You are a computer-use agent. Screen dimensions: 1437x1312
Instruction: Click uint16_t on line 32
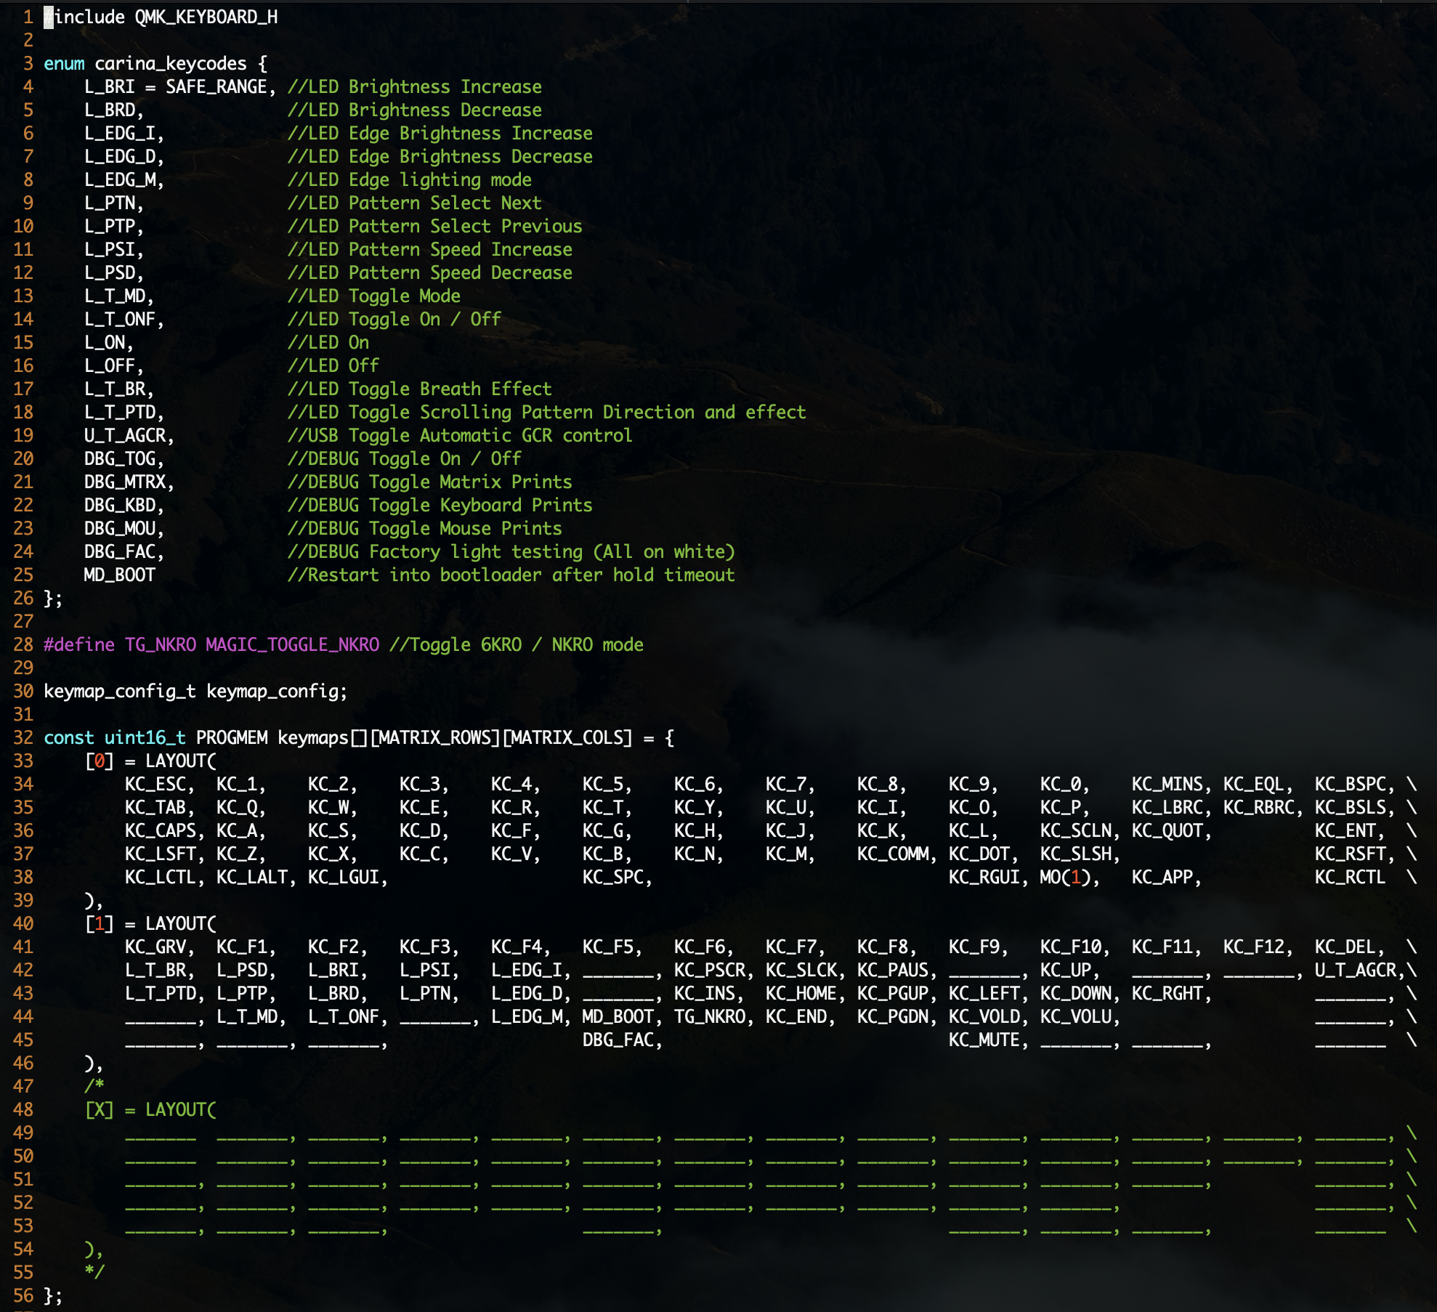145,737
